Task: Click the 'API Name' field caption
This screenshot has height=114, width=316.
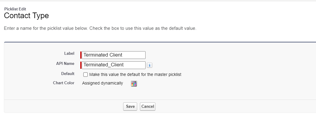Action: point(65,63)
